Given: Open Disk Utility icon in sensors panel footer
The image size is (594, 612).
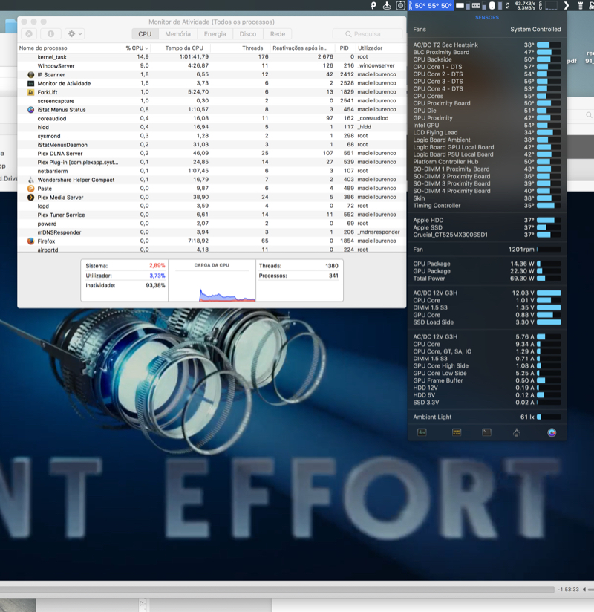Looking at the screenshot, I should tap(517, 432).
